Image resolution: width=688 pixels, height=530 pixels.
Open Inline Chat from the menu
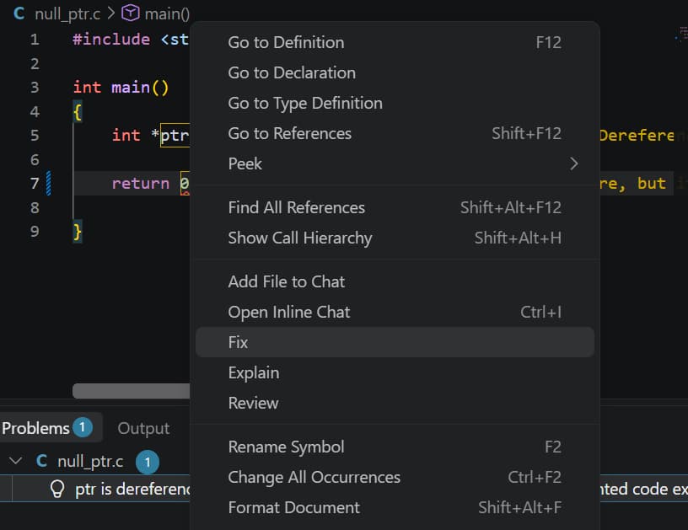[x=395, y=312]
